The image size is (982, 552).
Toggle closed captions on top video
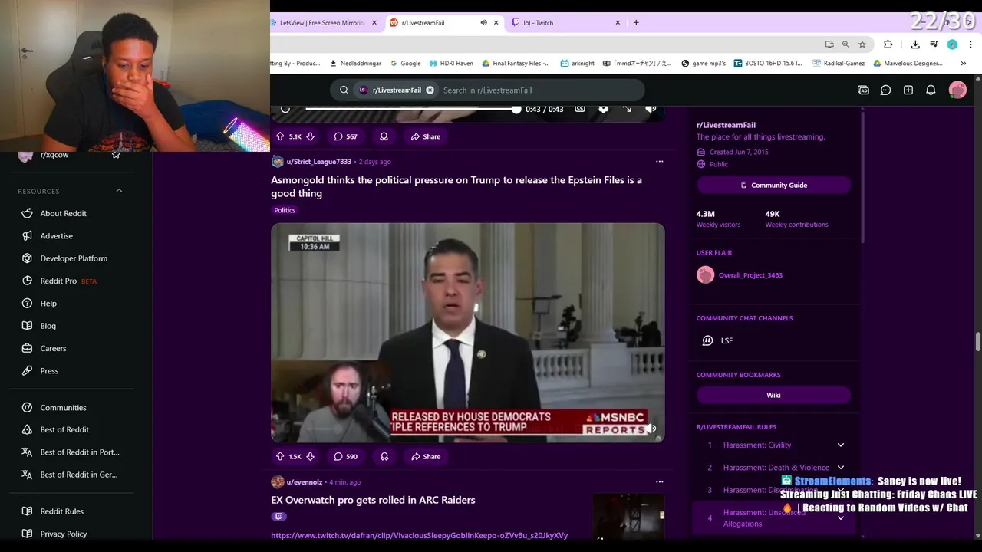coord(580,109)
